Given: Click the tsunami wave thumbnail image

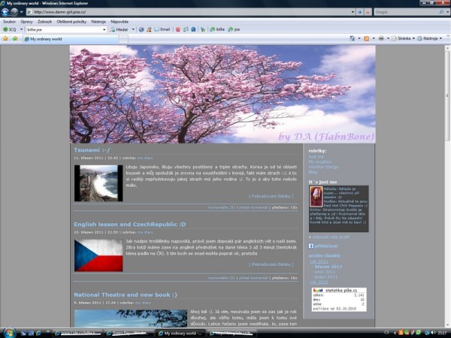Looking at the screenshot, I should pos(98,183).
